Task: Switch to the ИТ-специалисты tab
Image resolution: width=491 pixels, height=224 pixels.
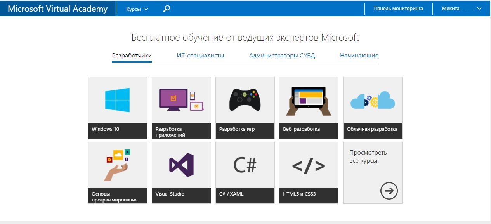Action: point(200,56)
